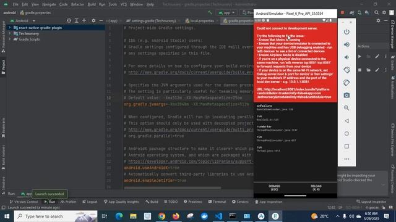Screen dimensions: 396x222
Task: Tap the emulator Home circle button
Action: pyautogui.click(x=346, y=134)
